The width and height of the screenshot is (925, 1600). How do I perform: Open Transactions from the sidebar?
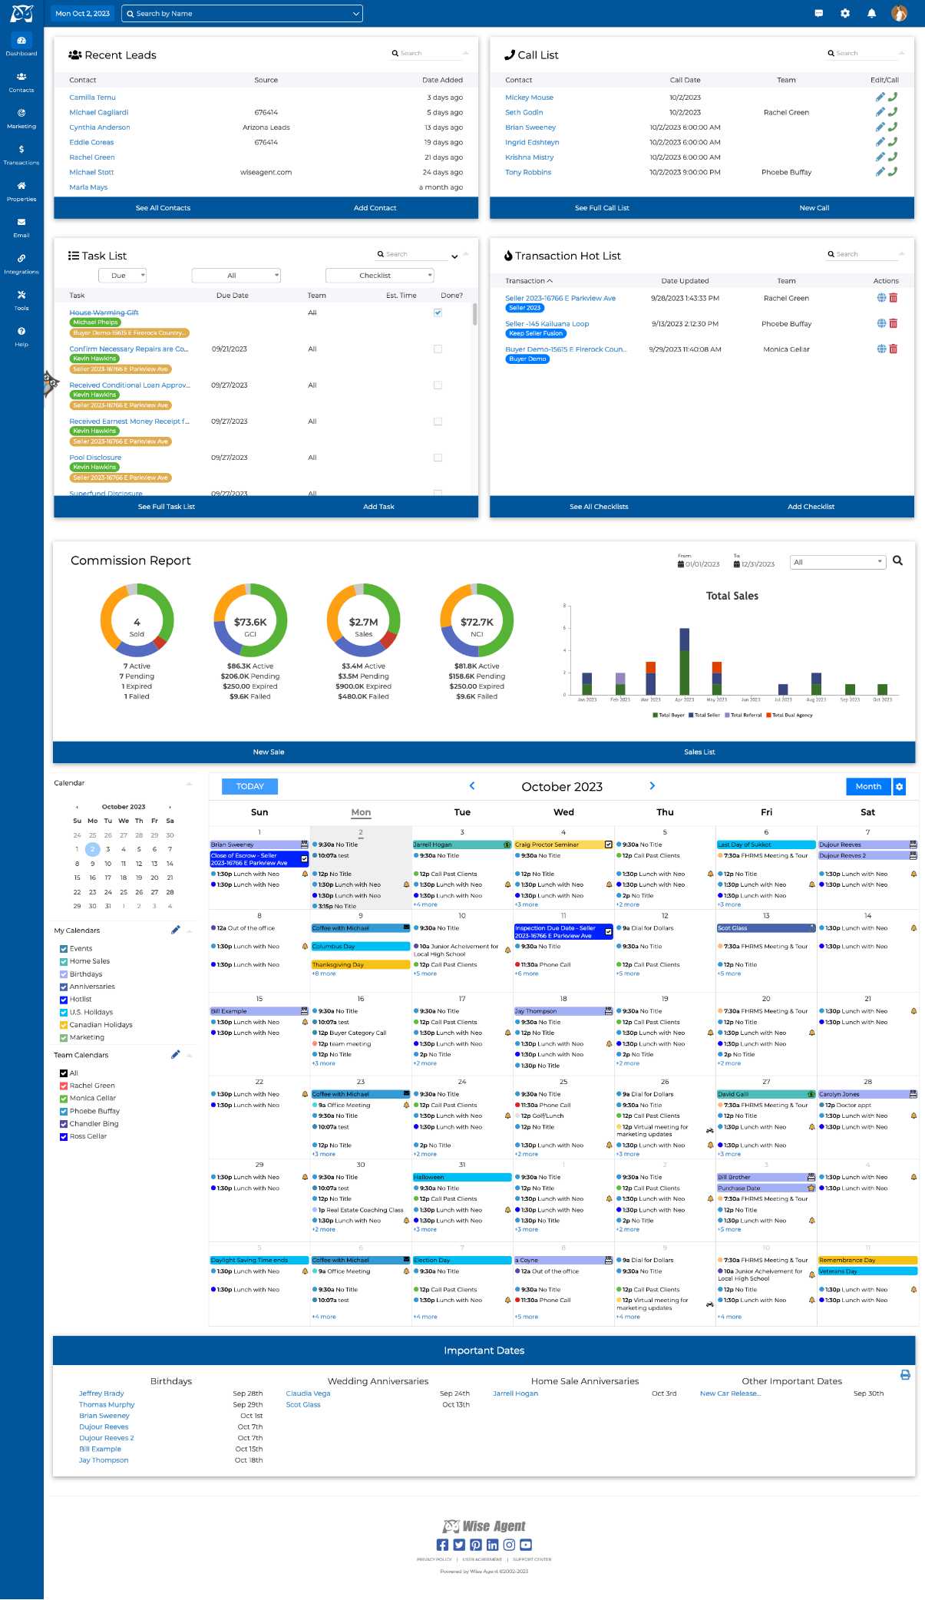click(x=21, y=154)
